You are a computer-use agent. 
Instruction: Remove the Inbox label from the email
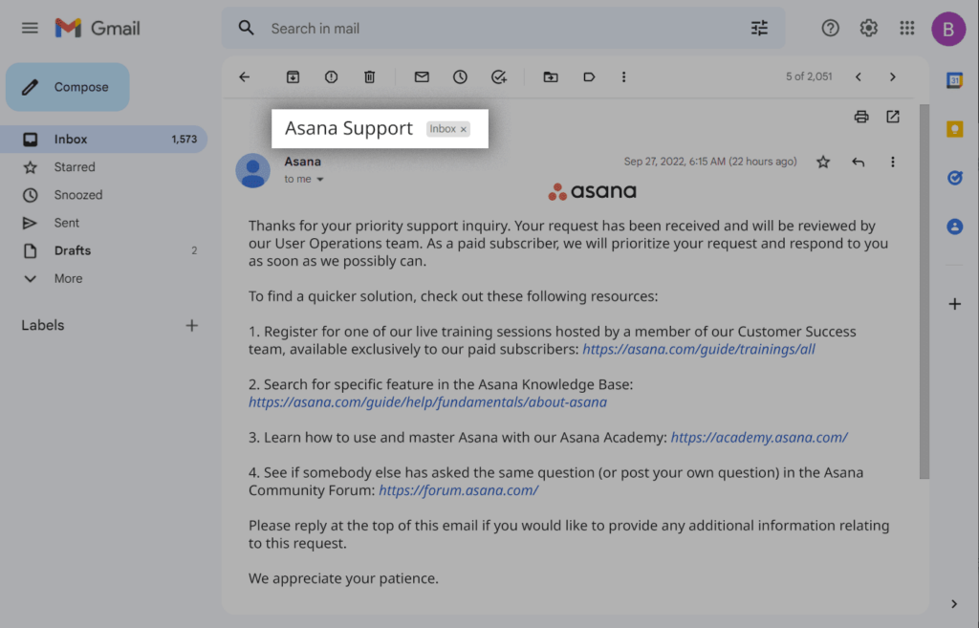pos(464,128)
